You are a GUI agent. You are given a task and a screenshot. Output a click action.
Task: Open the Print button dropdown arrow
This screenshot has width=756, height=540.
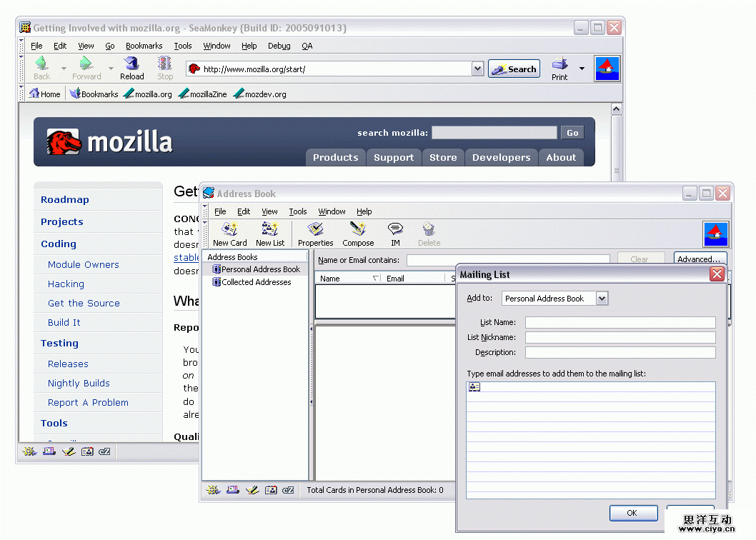pos(582,69)
